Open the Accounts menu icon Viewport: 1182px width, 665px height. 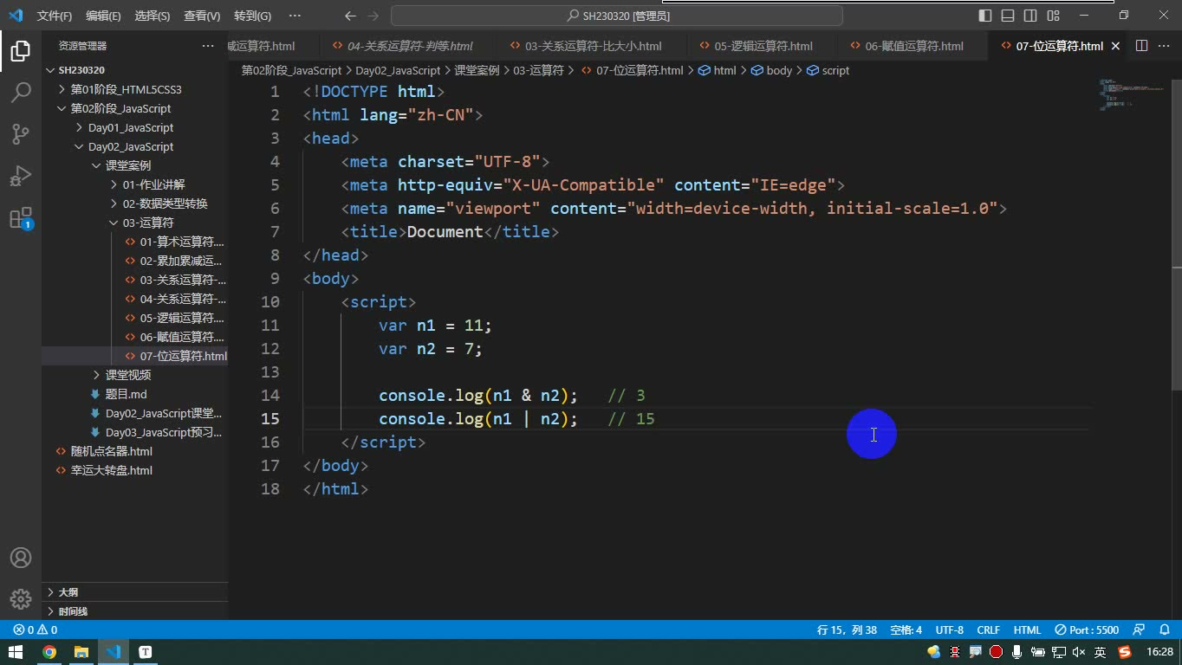20,558
